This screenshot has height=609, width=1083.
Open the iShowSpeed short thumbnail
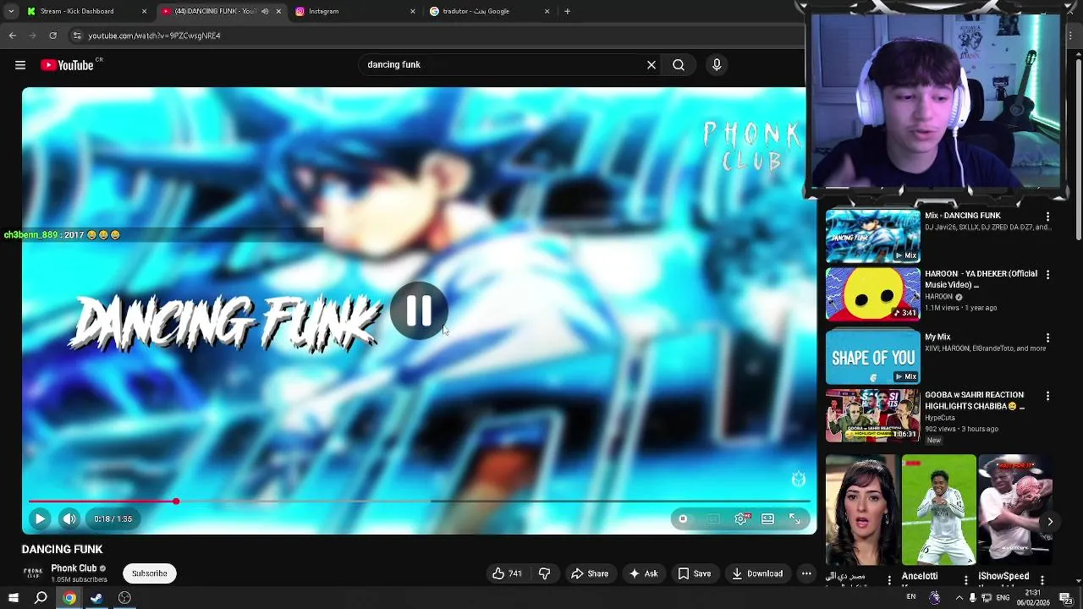point(1015,509)
